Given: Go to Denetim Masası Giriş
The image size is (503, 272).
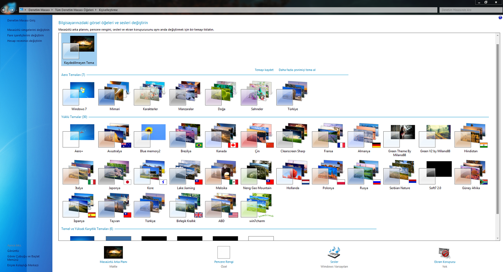Looking at the screenshot, I should coord(21,20).
